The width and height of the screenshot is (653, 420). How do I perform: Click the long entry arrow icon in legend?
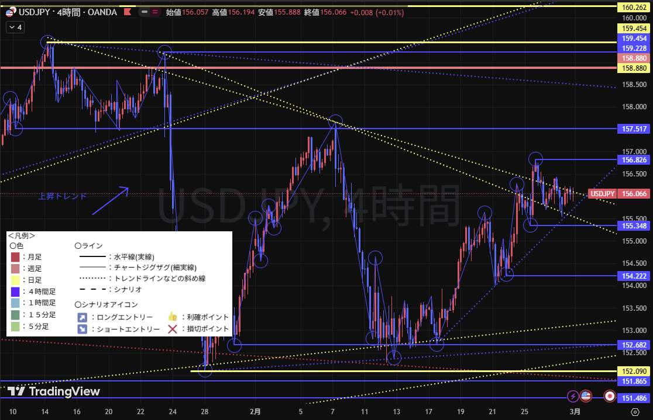coord(83,317)
